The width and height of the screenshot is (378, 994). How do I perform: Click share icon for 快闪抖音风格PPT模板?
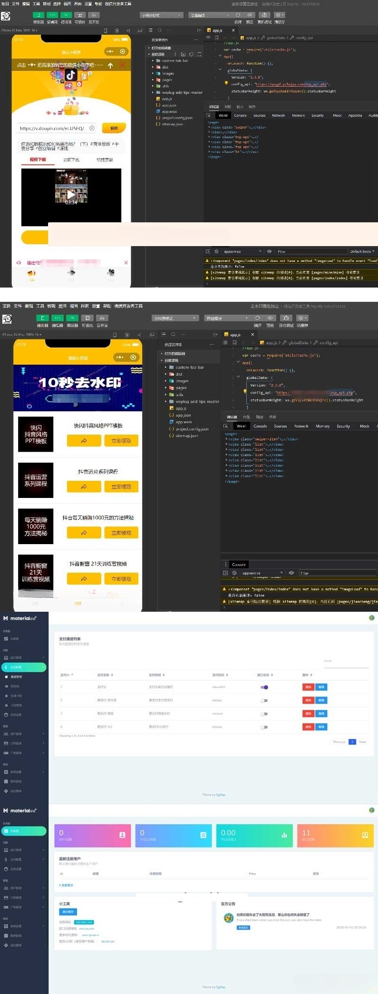pos(84,441)
